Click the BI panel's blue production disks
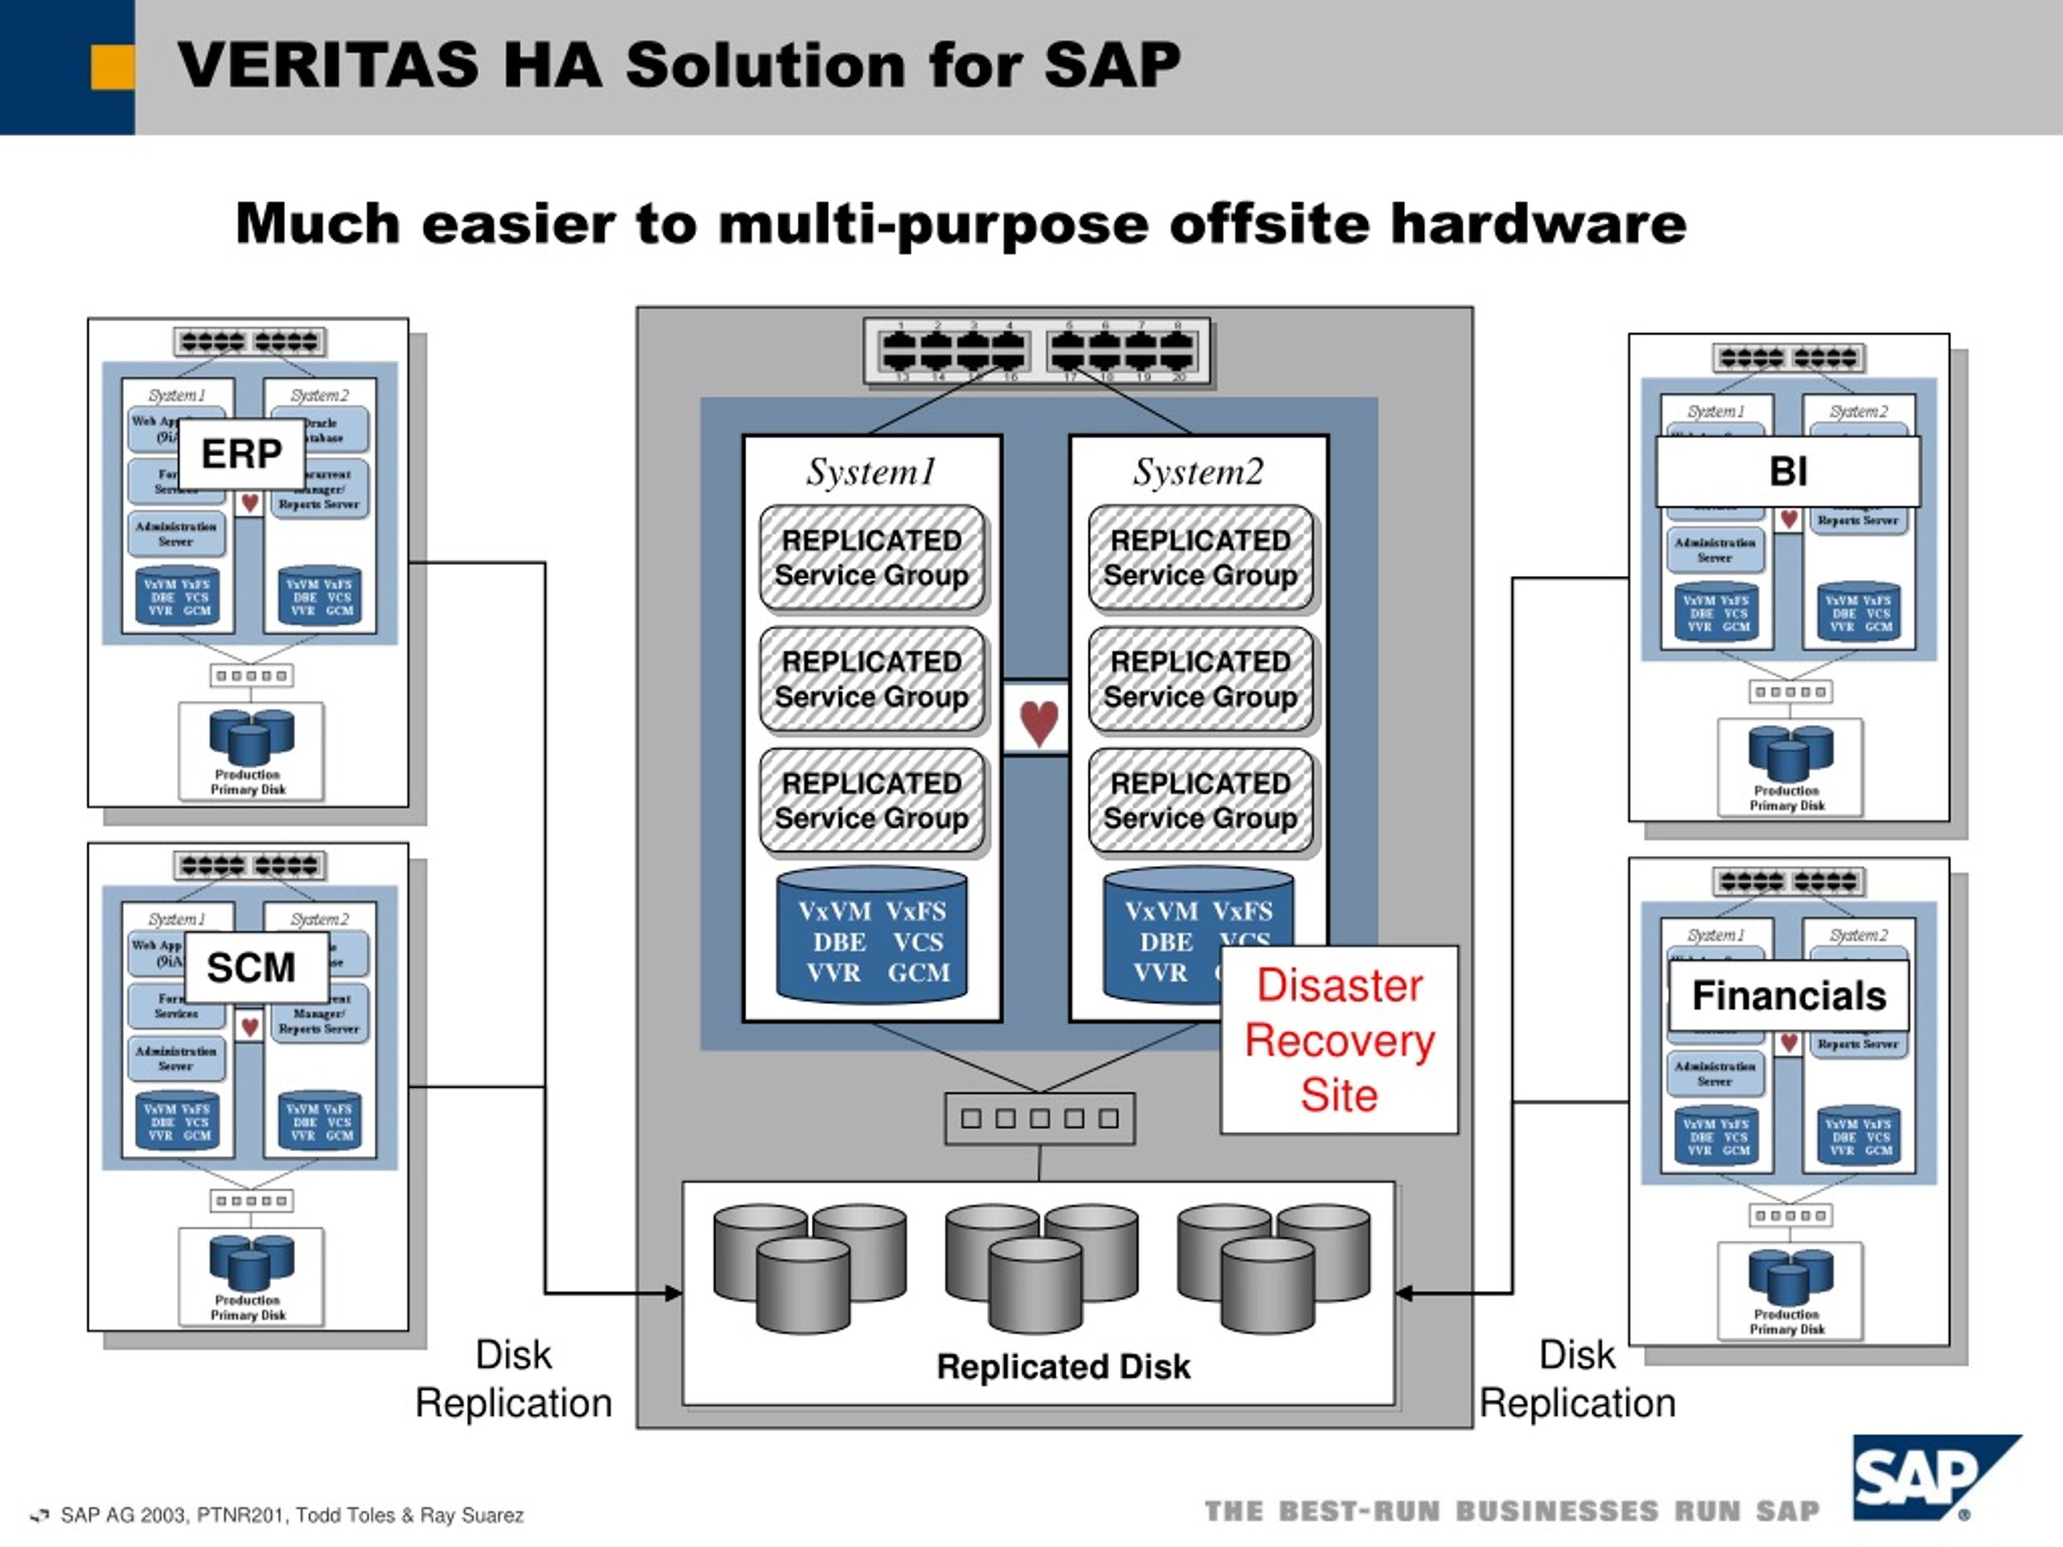 point(1791,753)
